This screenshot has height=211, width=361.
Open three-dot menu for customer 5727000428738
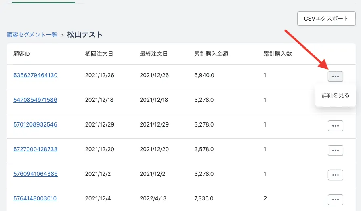(335, 150)
